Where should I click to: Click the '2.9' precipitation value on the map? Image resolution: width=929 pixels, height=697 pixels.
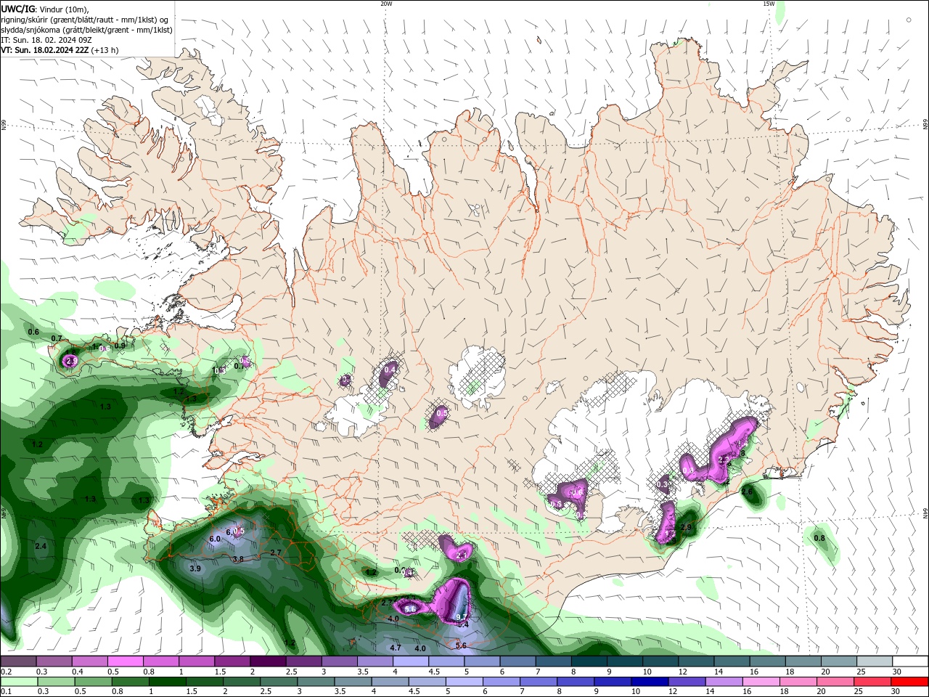pos(686,527)
